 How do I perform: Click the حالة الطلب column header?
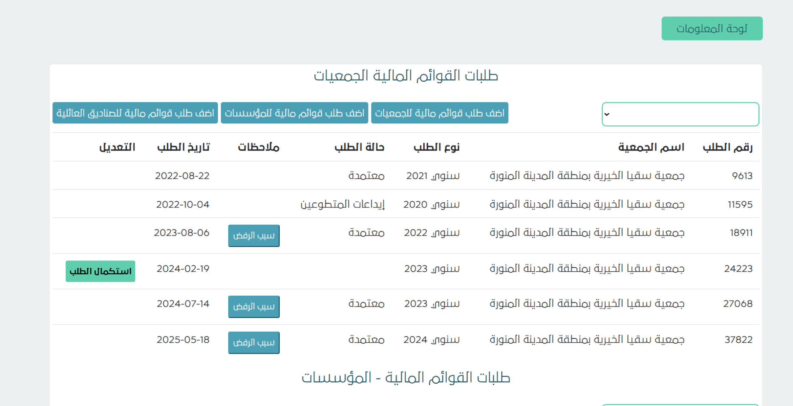pos(359,147)
